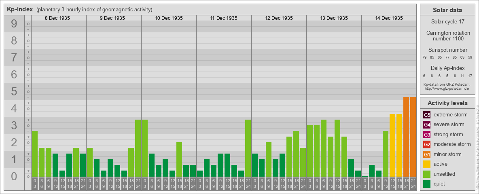Click the Solar data panel heading
This screenshot has width=479, height=194.
pyautogui.click(x=447, y=10)
